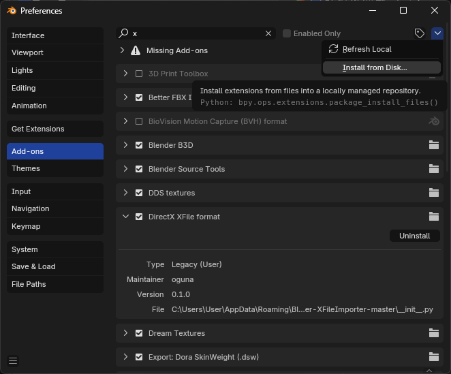
Task: Collapse the DirectX XFile format entry
Action: tap(125, 217)
